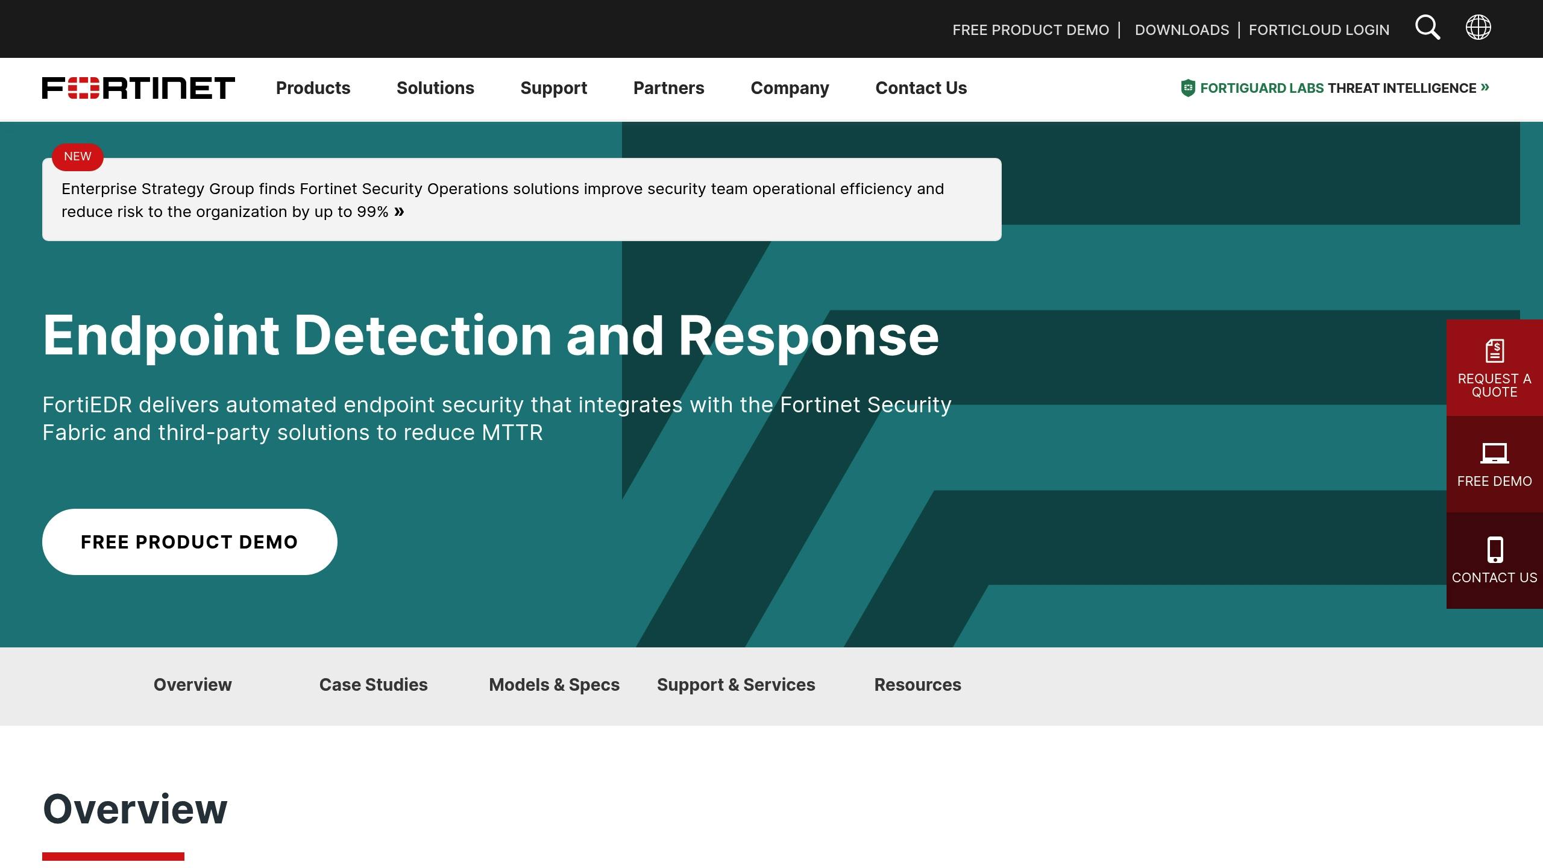Open the DOWNLOADS link
1543x868 pixels.
1181,30
